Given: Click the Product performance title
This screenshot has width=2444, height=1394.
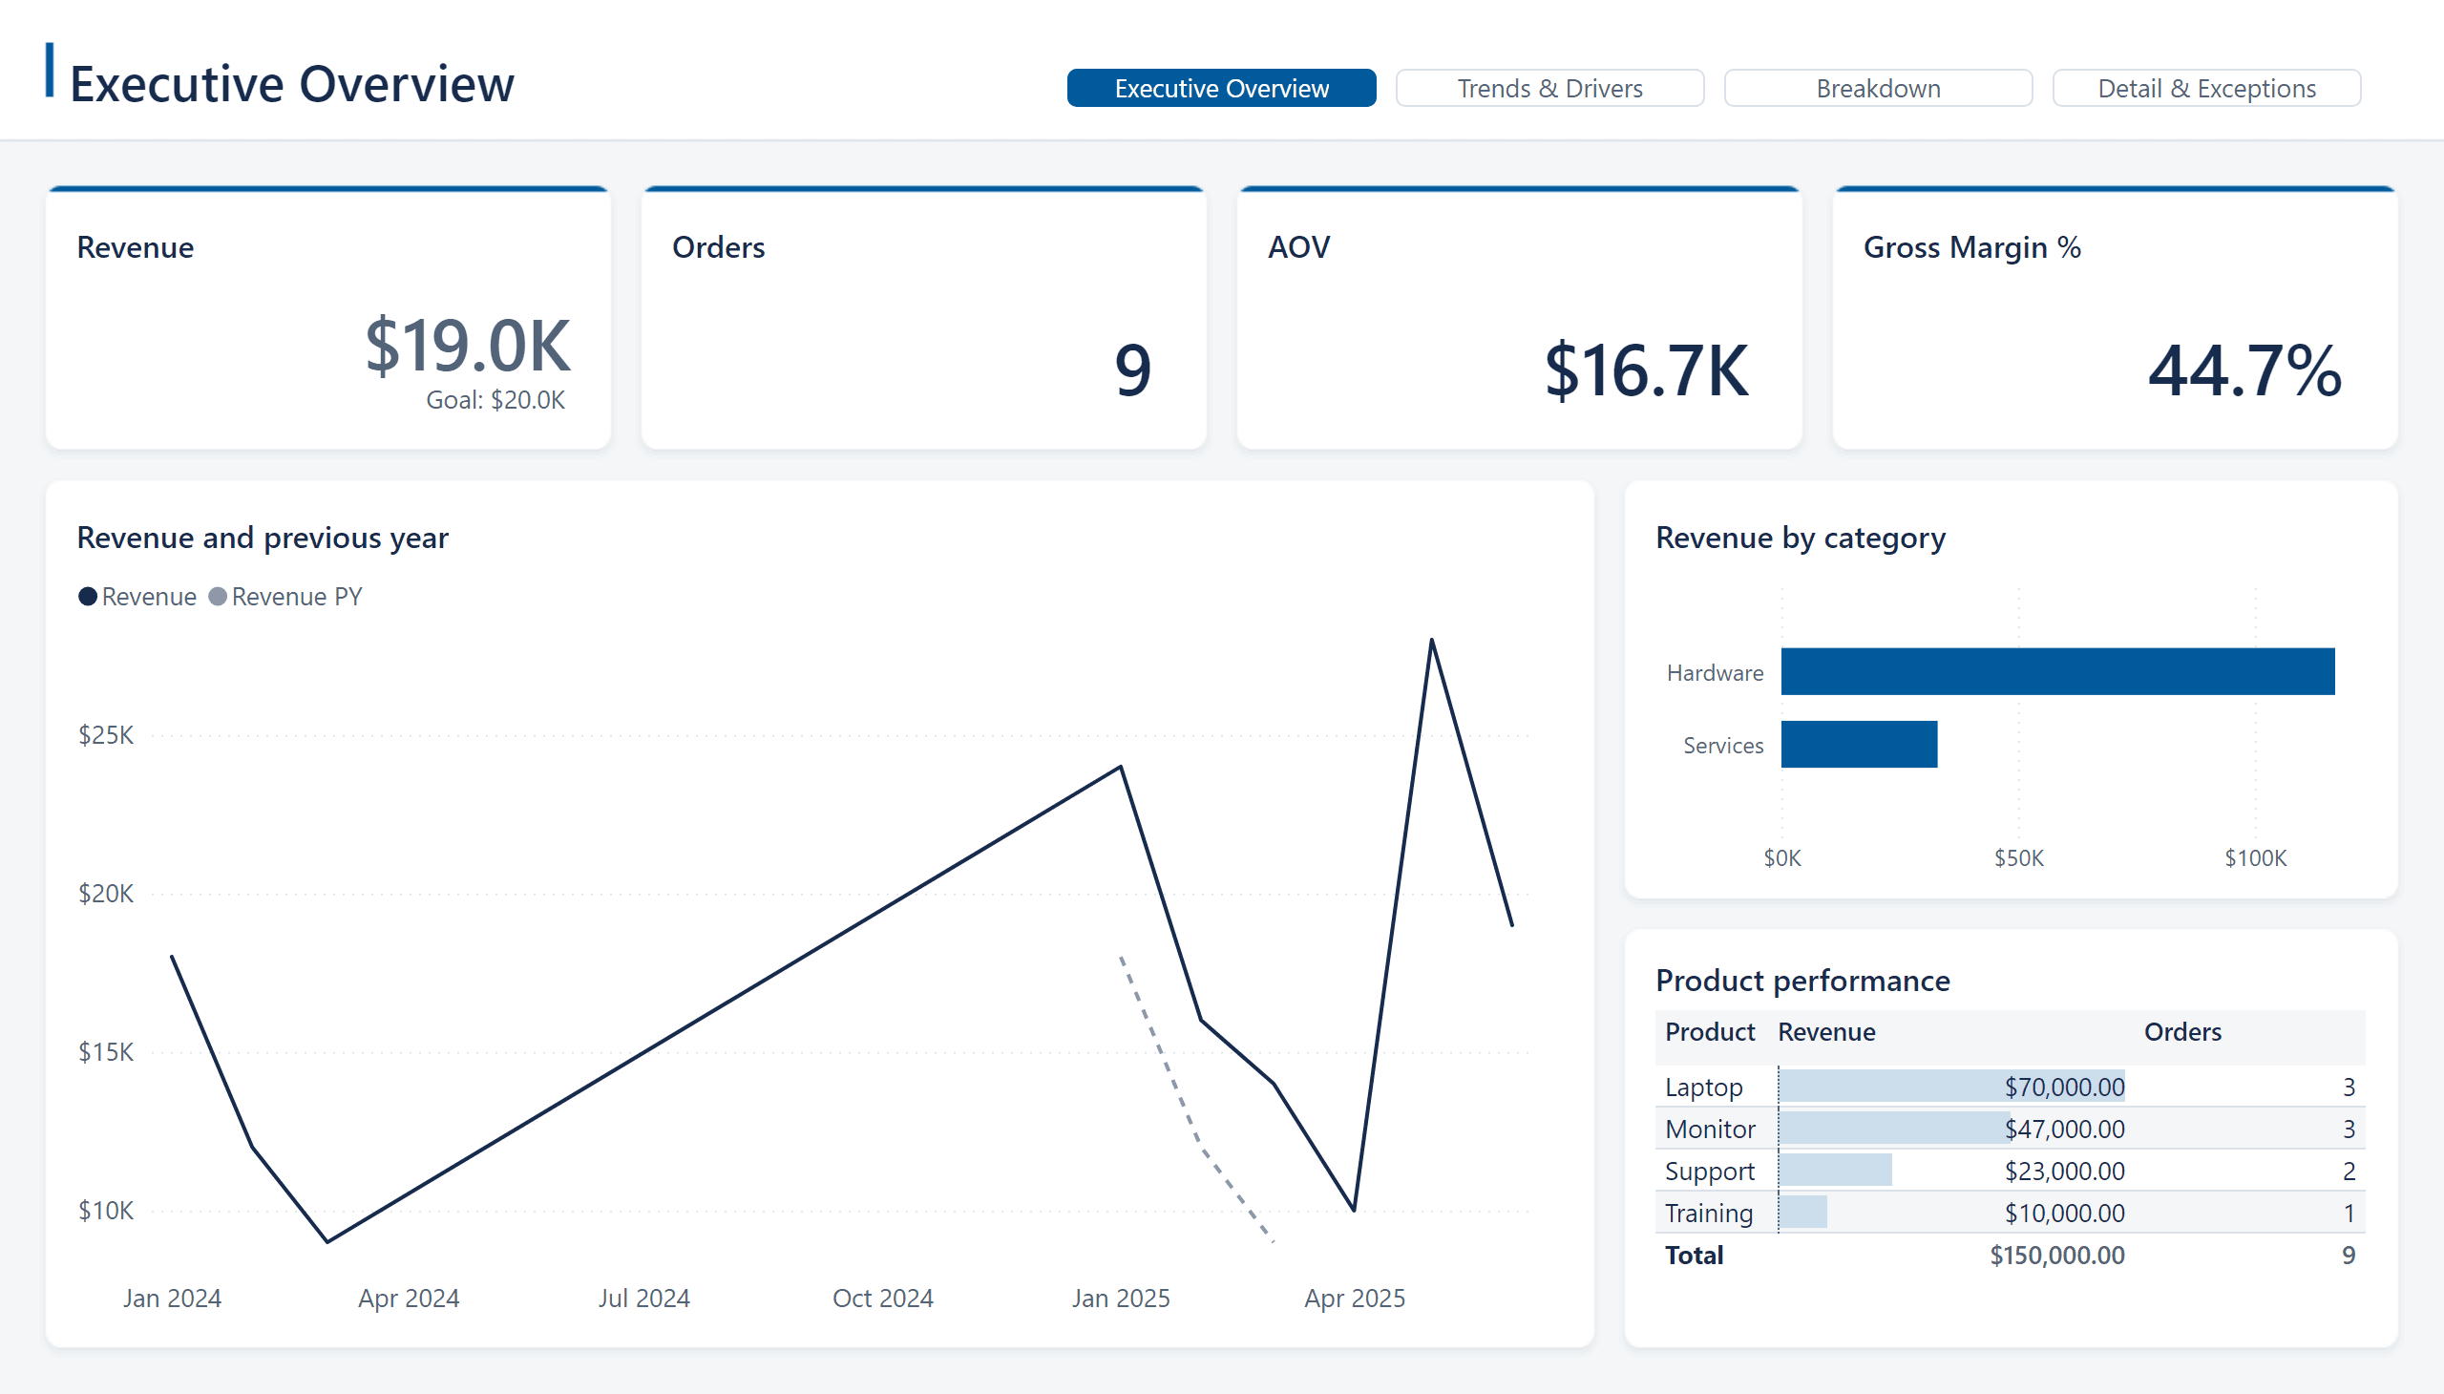Looking at the screenshot, I should click(x=1801, y=981).
